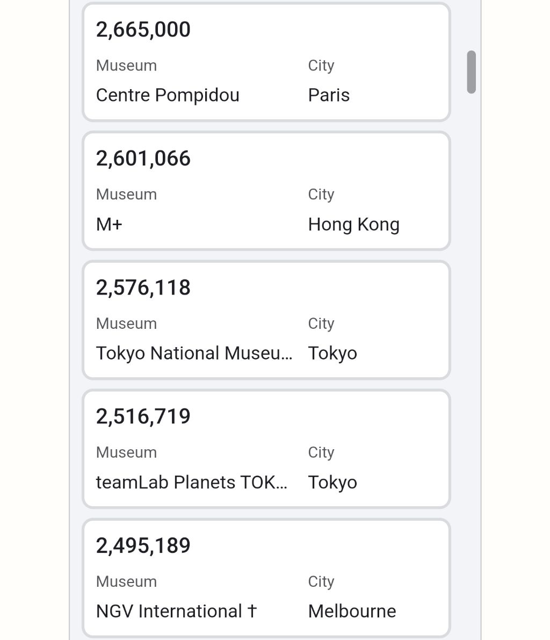Click Tokyo in the Tokyo National Museum card
The image size is (550, 640).
(332, 354)
